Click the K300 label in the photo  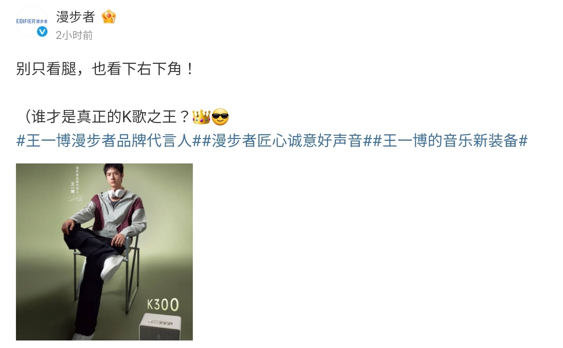(163, 304)
